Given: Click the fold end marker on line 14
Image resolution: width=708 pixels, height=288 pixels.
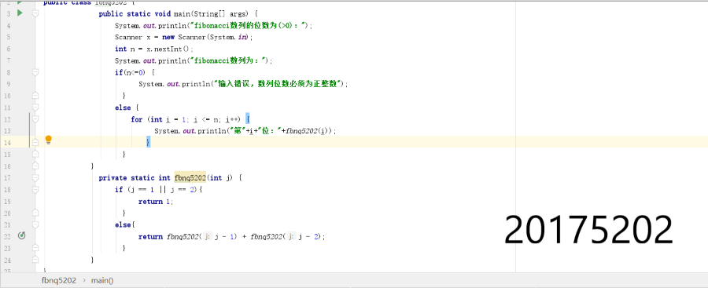Looking at the screenshot, I should point(35,142).
